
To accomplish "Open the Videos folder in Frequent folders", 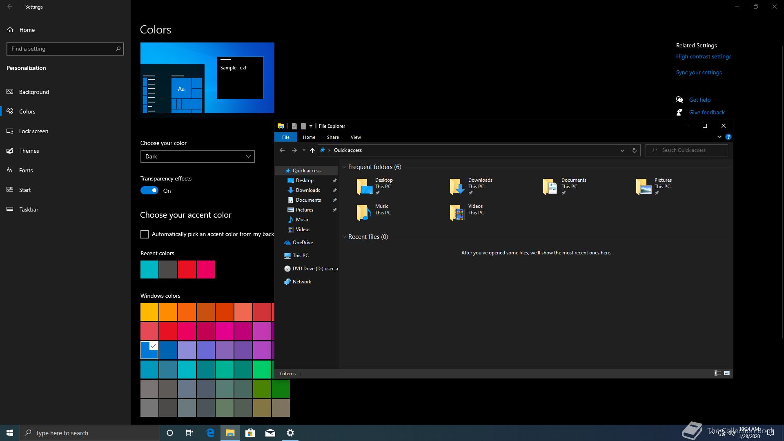I will [467, 213].
